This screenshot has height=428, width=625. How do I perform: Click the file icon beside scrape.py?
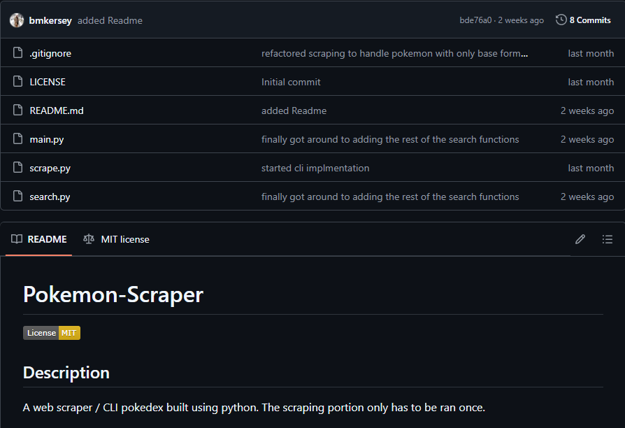click(x=17, y=168)
